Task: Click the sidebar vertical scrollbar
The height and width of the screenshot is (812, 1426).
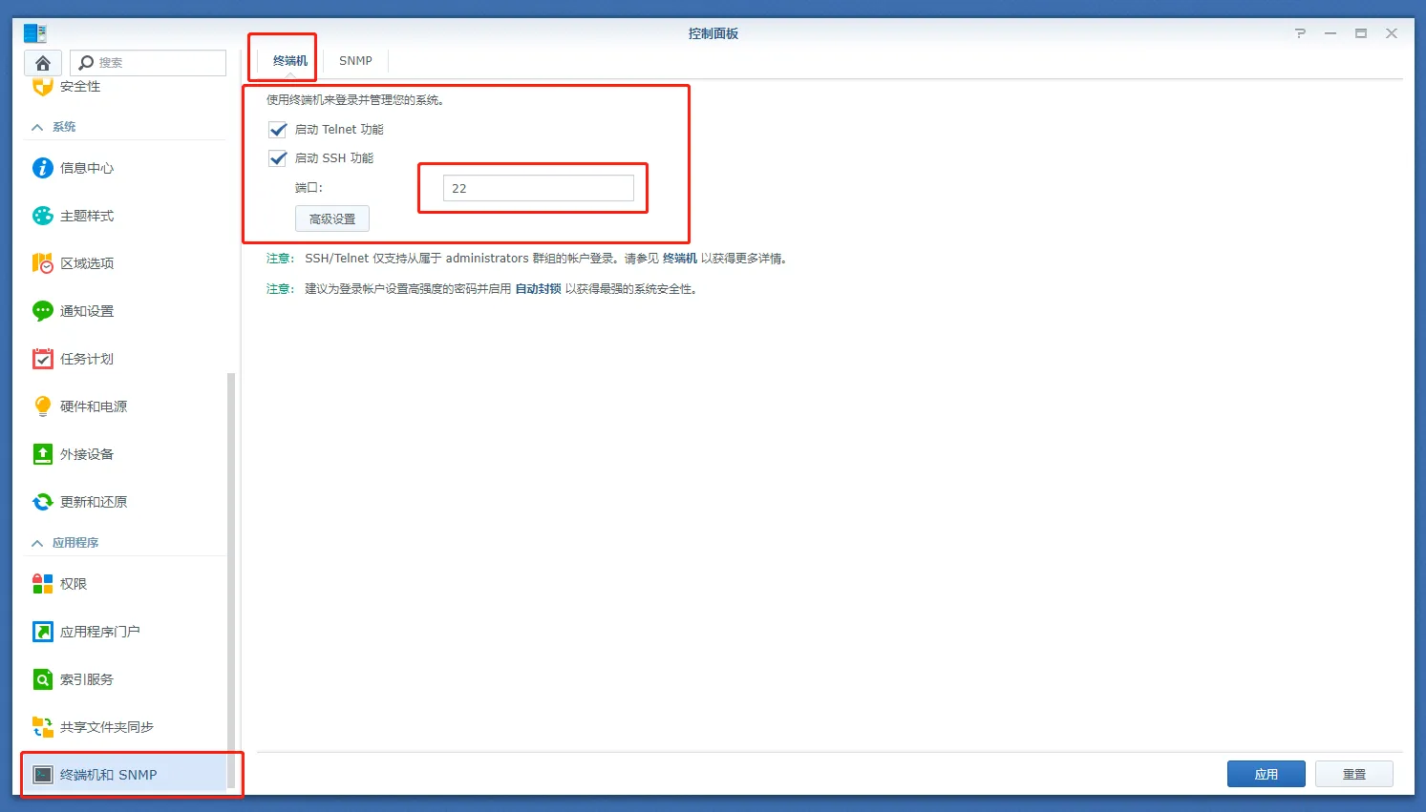Action: (230, 582)
